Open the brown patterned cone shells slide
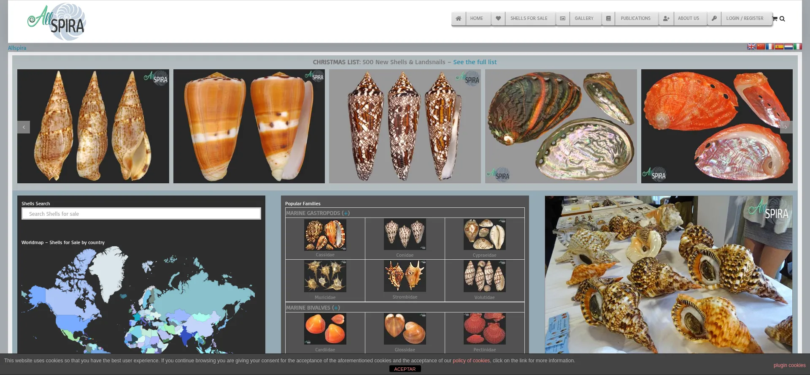The image size is (810, 375). [405, 126]
